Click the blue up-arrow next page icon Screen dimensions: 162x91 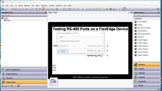131,12
